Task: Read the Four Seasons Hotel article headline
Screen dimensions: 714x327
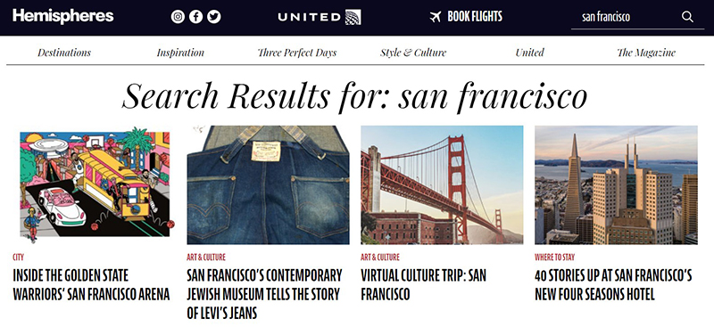Action: [x=613, y=285]
